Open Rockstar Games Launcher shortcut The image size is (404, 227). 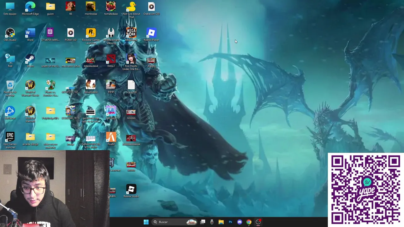click(91, 36)
